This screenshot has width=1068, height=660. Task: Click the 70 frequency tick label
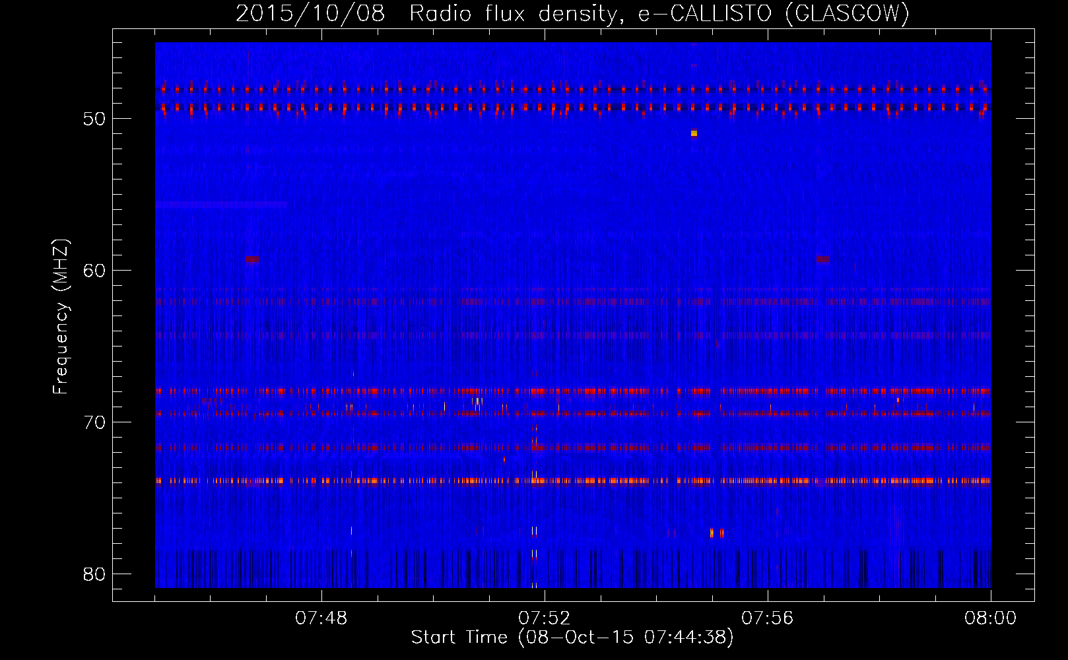pos(94,422)
